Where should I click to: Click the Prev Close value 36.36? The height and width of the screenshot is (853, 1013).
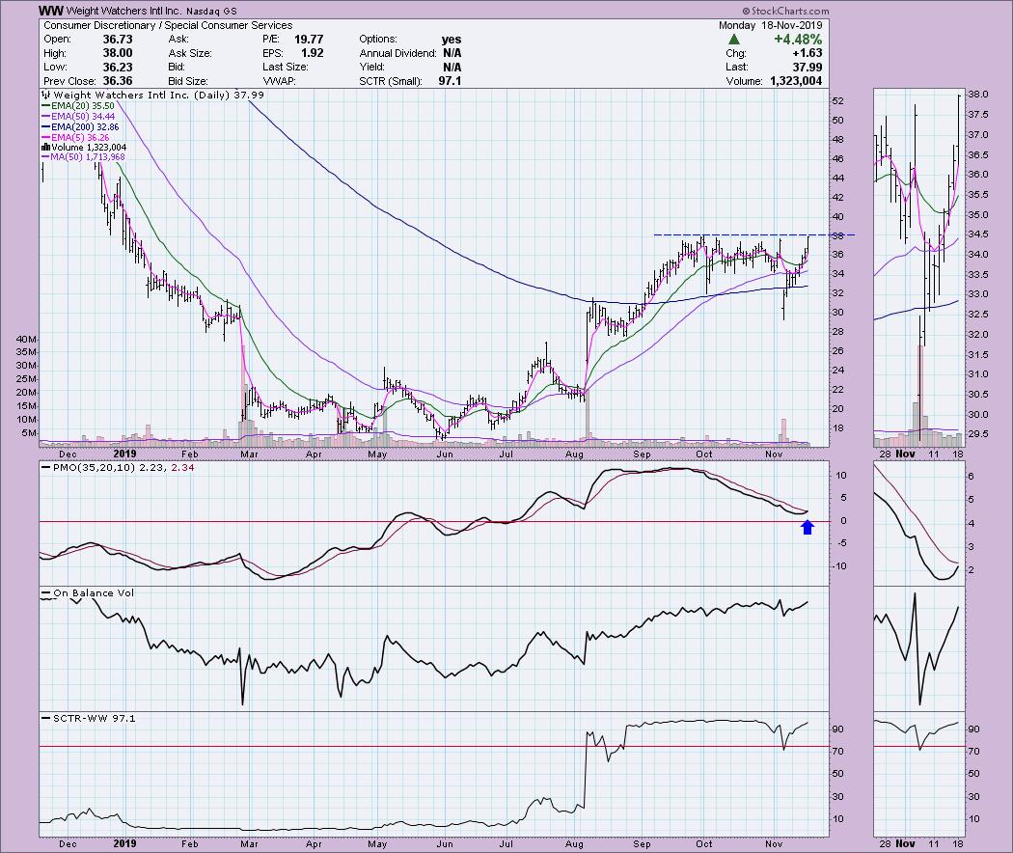(118, 81)
